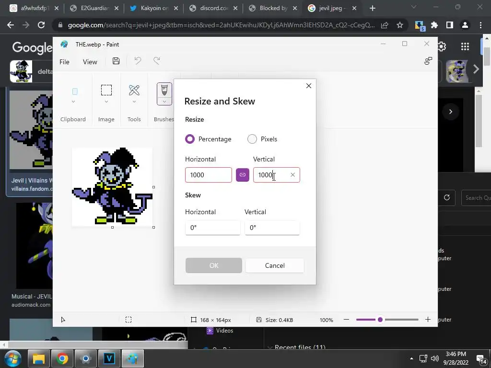Click the next arrow on Google image chips
The width and height of the screenshot is (491, 368).
(x=476, y=69)
